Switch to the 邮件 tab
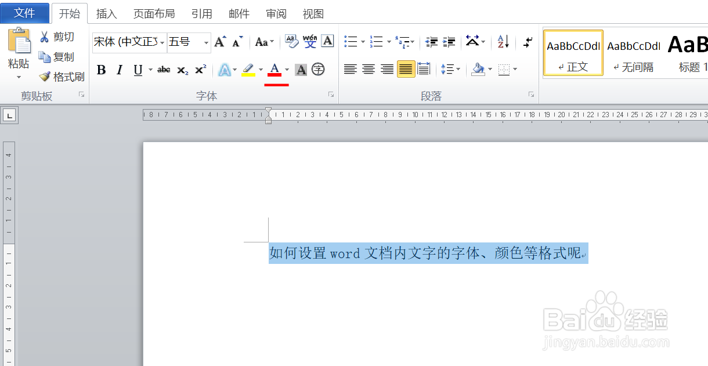The width and height of the screenshot is (708, 366). pos(239,13)
